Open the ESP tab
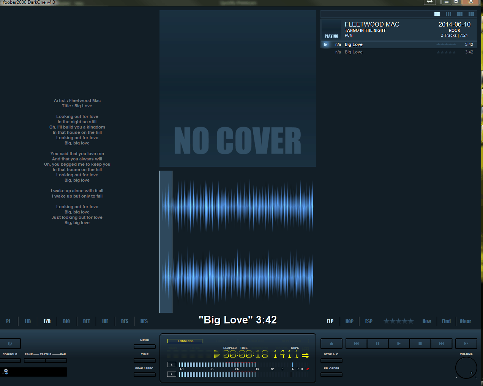This screenshot has height=386, width=483. [x=369, y=321]
